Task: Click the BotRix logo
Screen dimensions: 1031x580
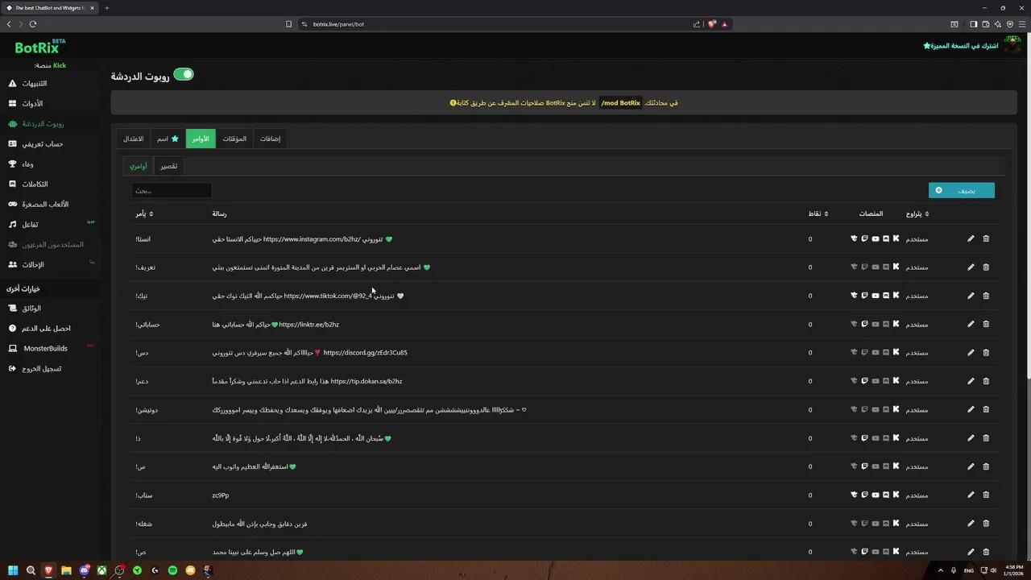Action: (39, 48)
